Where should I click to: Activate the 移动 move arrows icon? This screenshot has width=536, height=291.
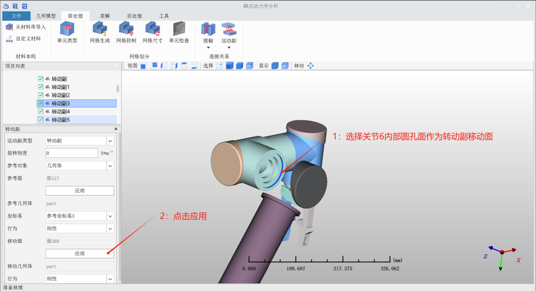tap(310, 66)
